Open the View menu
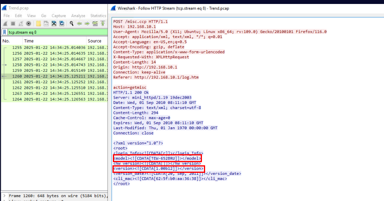This screenshot has width=384, height=201. [x=31, y=15]
